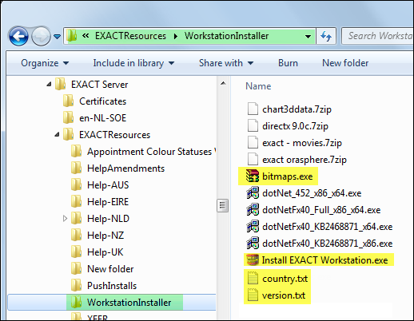This screenshot has width=414, height=321.
Task: Click the blank file icon of exact orasphere.7zip
Action: pyautogui.click(x=253, y=159)
